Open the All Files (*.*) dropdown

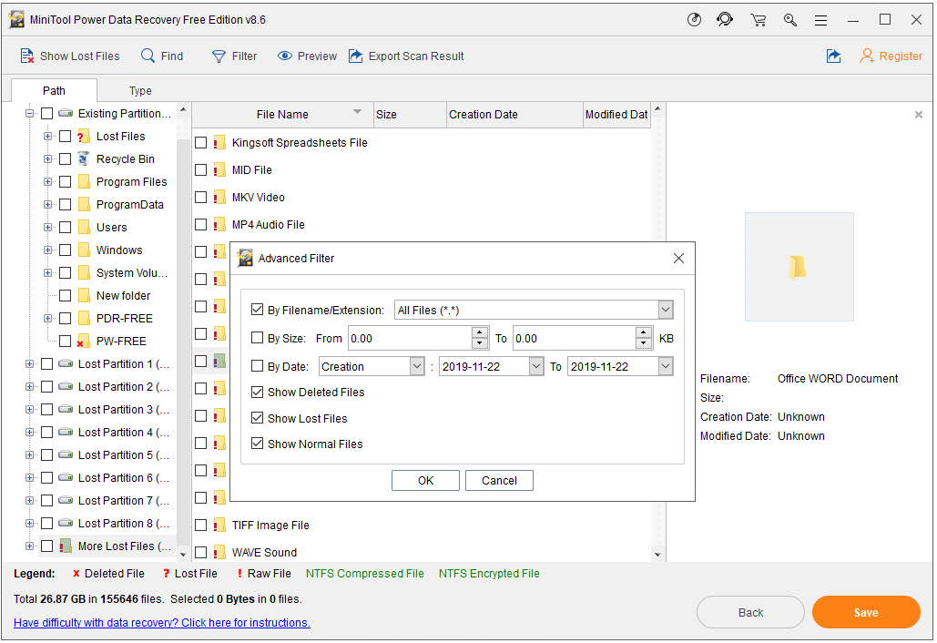pos(665,309)
